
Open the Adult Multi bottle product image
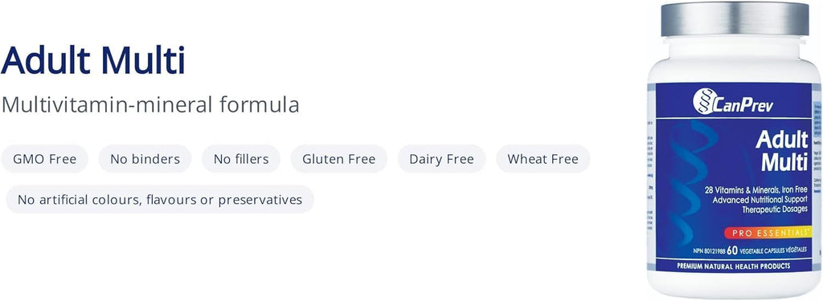point(735,151)
